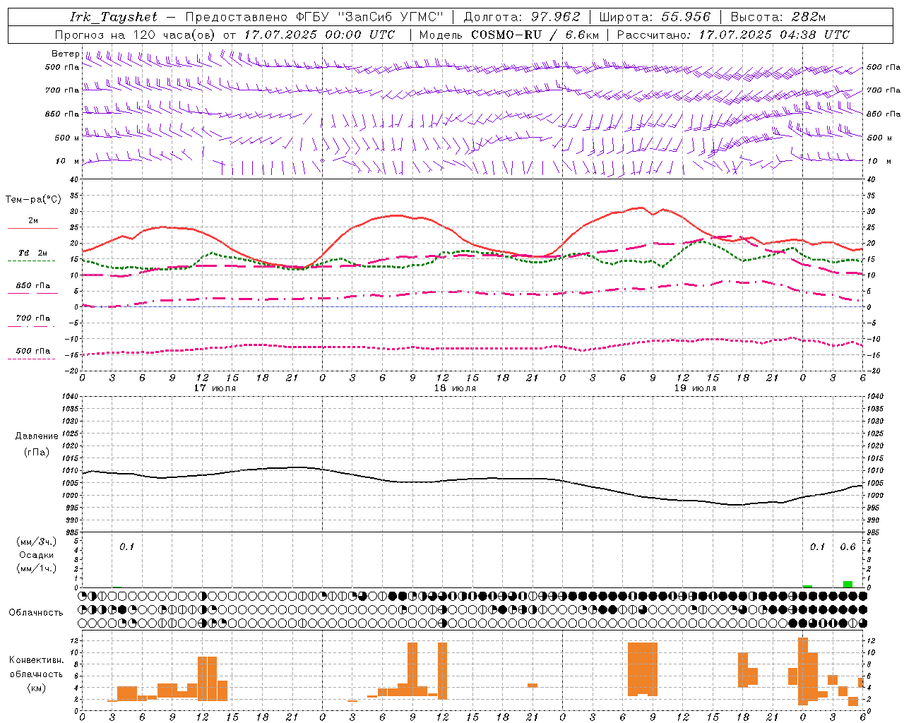Click the 850 гПа temperature legend entry
The height and width of the screenshot is (723, 904).
pyautogui.click(x=33, y=286)
